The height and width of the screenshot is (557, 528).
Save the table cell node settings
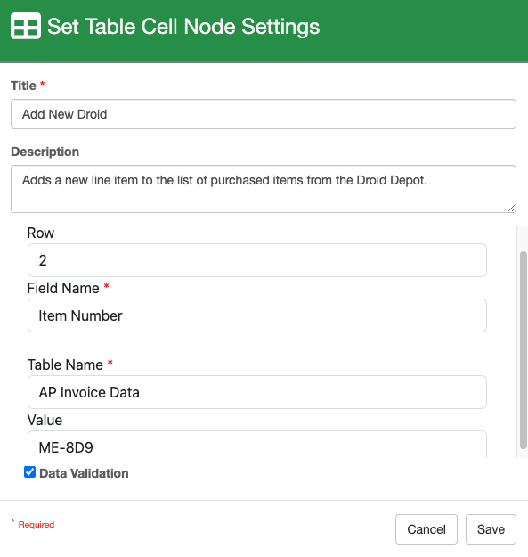tap(491, 529)
